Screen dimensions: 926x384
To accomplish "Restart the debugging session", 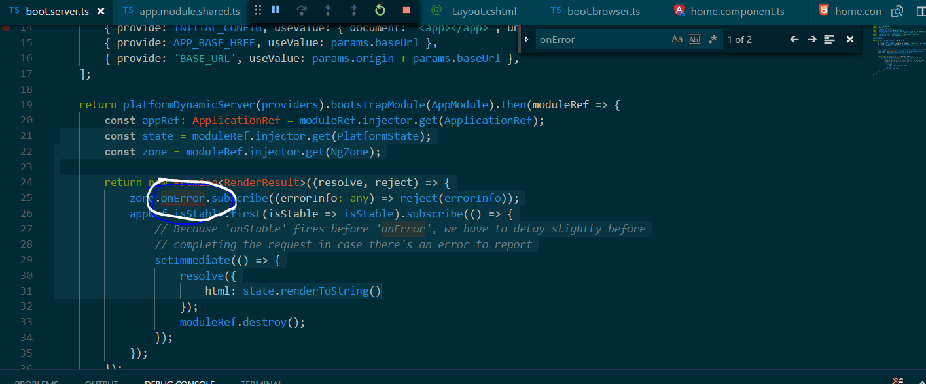I will 380,10.
